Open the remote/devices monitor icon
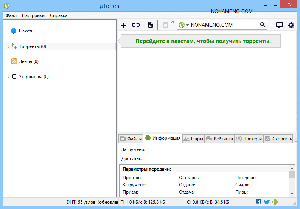Image resolution: width=300 pixels, height=209 pixels. click(279, 25)
